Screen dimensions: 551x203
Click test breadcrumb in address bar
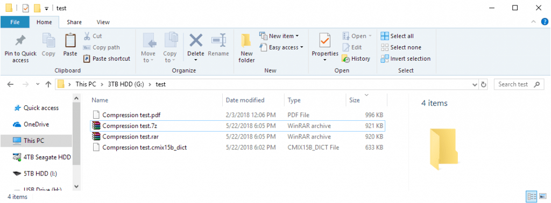click(x=160, y=84)
